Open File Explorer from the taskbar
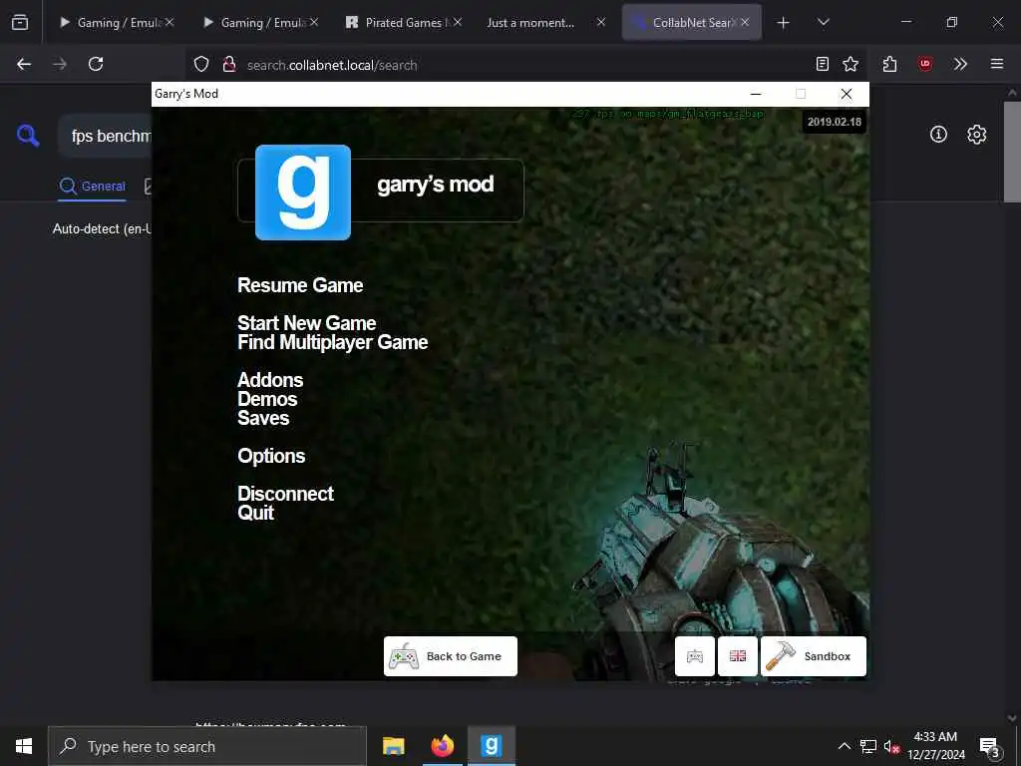Image resolution: width=1021 pixels, height=766 pixels. pos(393,746)
